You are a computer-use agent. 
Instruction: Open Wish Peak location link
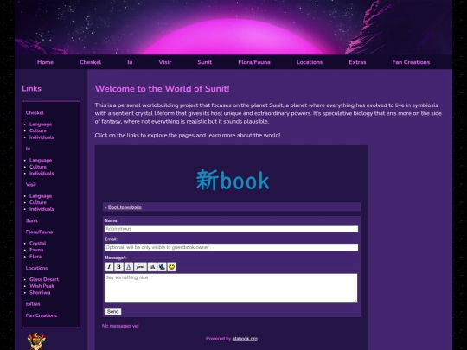point(42,286)
